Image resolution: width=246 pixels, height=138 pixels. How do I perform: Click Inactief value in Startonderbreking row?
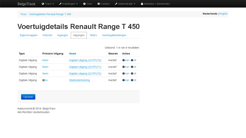[x=112, y=80]
